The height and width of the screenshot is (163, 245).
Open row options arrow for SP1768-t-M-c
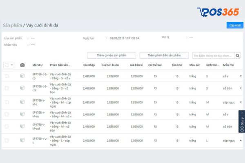click(x=241, y=102)
